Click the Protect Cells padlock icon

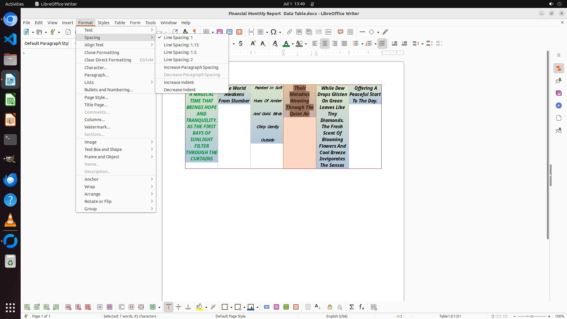330,307
